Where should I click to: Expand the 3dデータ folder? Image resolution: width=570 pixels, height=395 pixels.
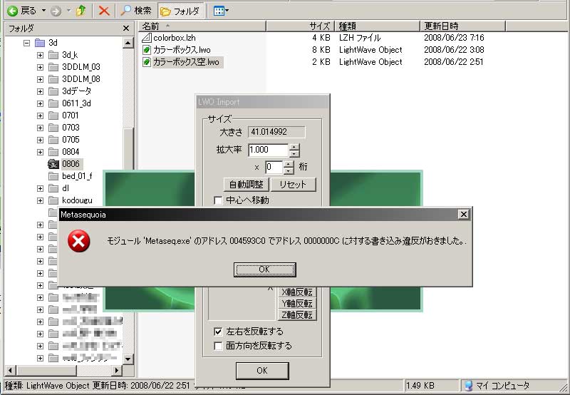(40, 92)
